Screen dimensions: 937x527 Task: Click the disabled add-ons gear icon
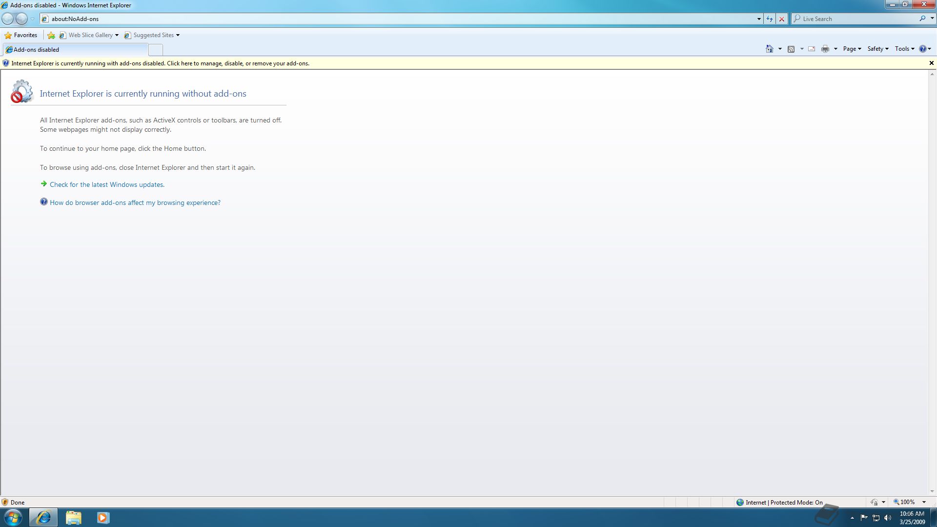(21, 92)
